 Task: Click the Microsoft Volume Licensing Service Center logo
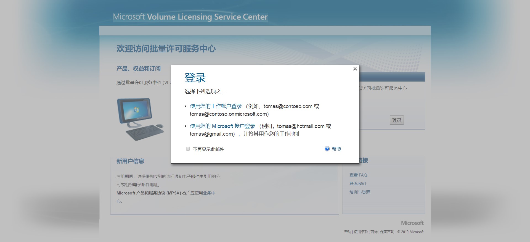coord(190,17)
